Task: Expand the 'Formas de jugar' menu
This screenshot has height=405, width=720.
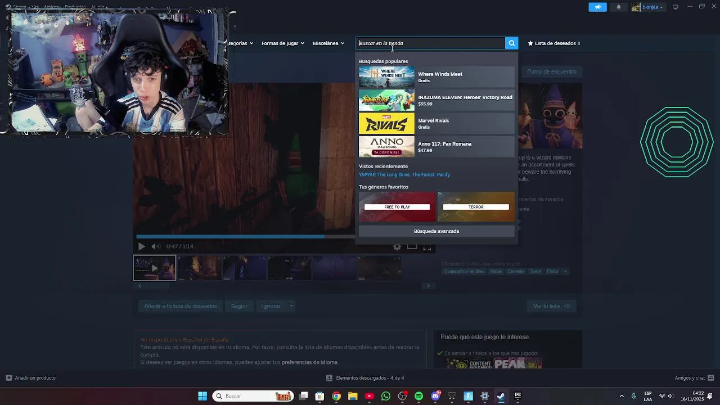Action: 282,43
